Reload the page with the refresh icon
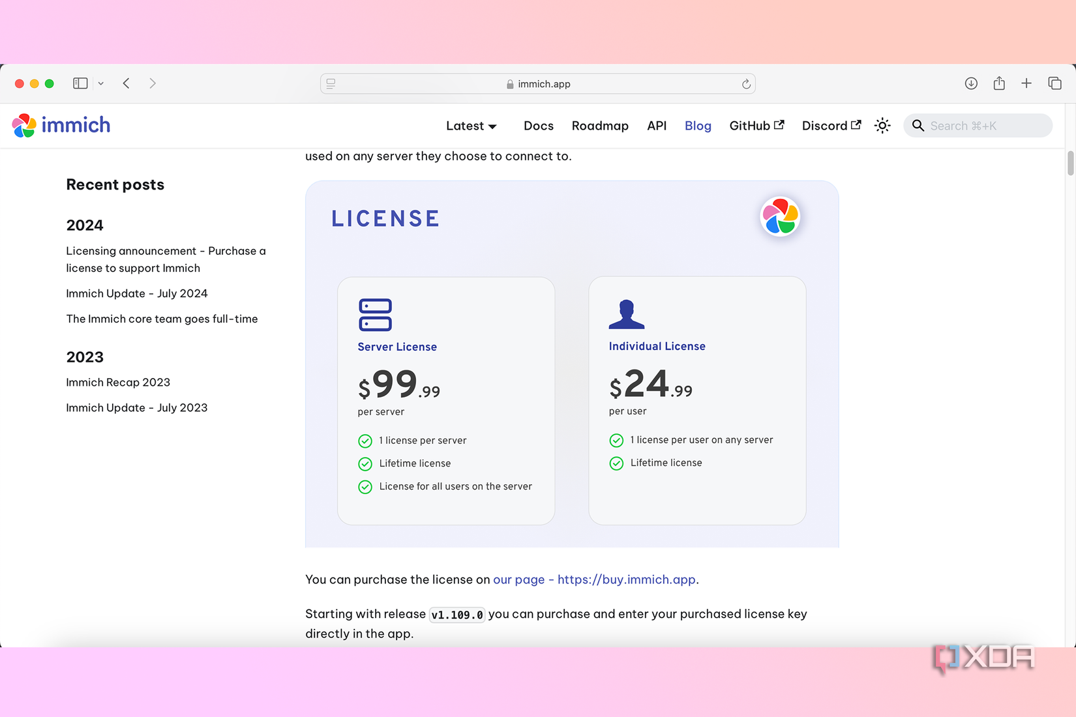This screenshot has height=717, width=1076. 746,83
